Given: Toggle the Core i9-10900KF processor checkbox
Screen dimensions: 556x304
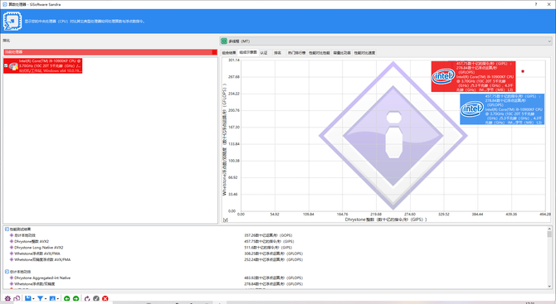Looking at the screenshot, I should pyautogui.click(x=6, y=65).
